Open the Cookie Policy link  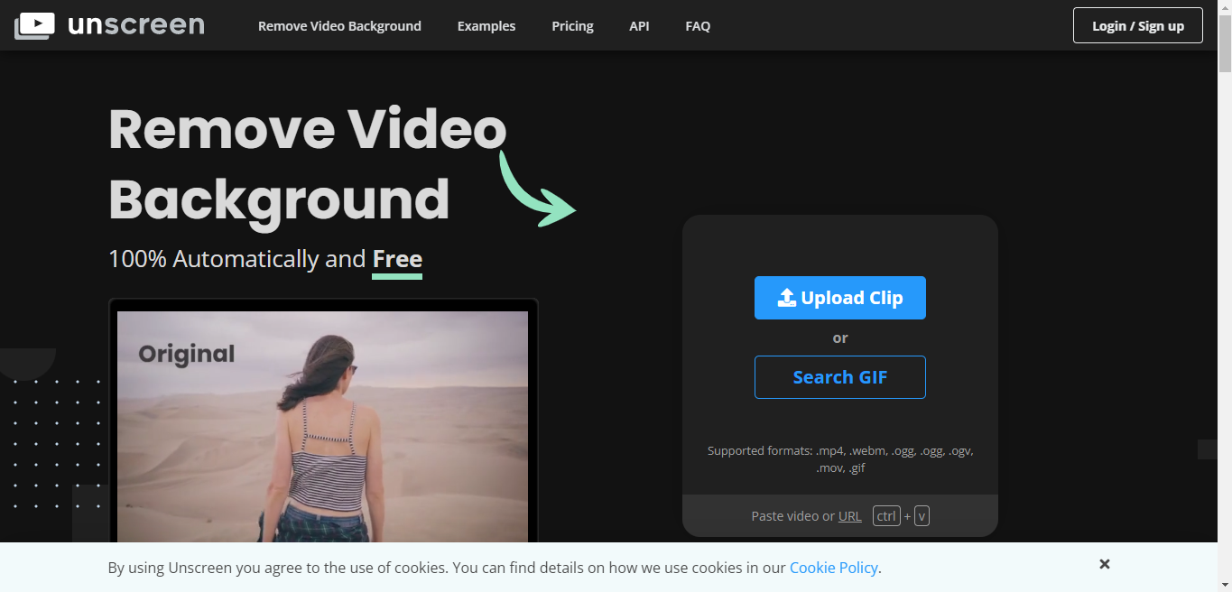point(833,568)
